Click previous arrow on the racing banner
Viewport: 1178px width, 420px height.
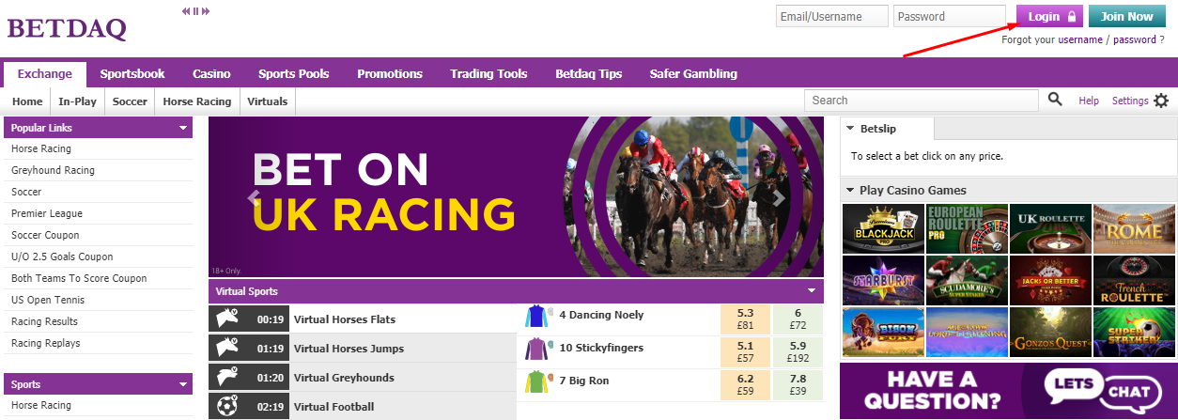(x=252, y=197)
